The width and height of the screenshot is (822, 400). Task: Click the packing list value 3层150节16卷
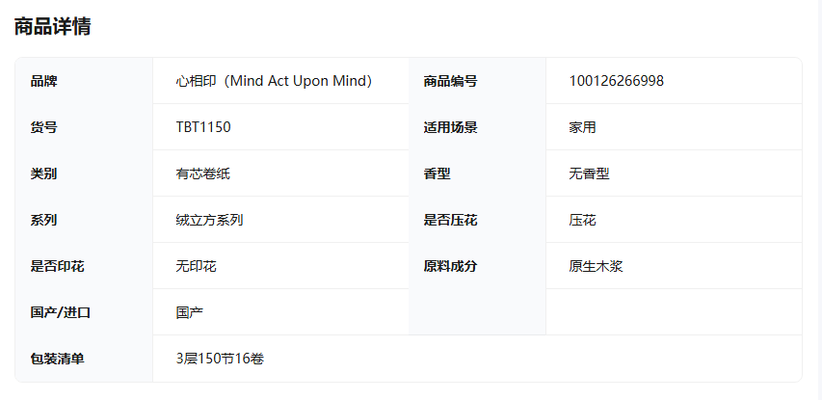[x=220, y=359]
